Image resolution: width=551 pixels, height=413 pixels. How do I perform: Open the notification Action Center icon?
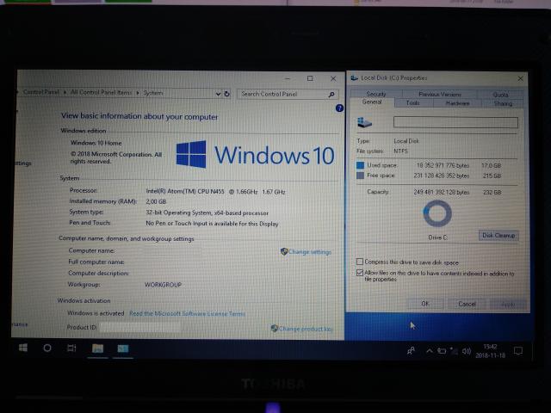click(x=517, y=351)
